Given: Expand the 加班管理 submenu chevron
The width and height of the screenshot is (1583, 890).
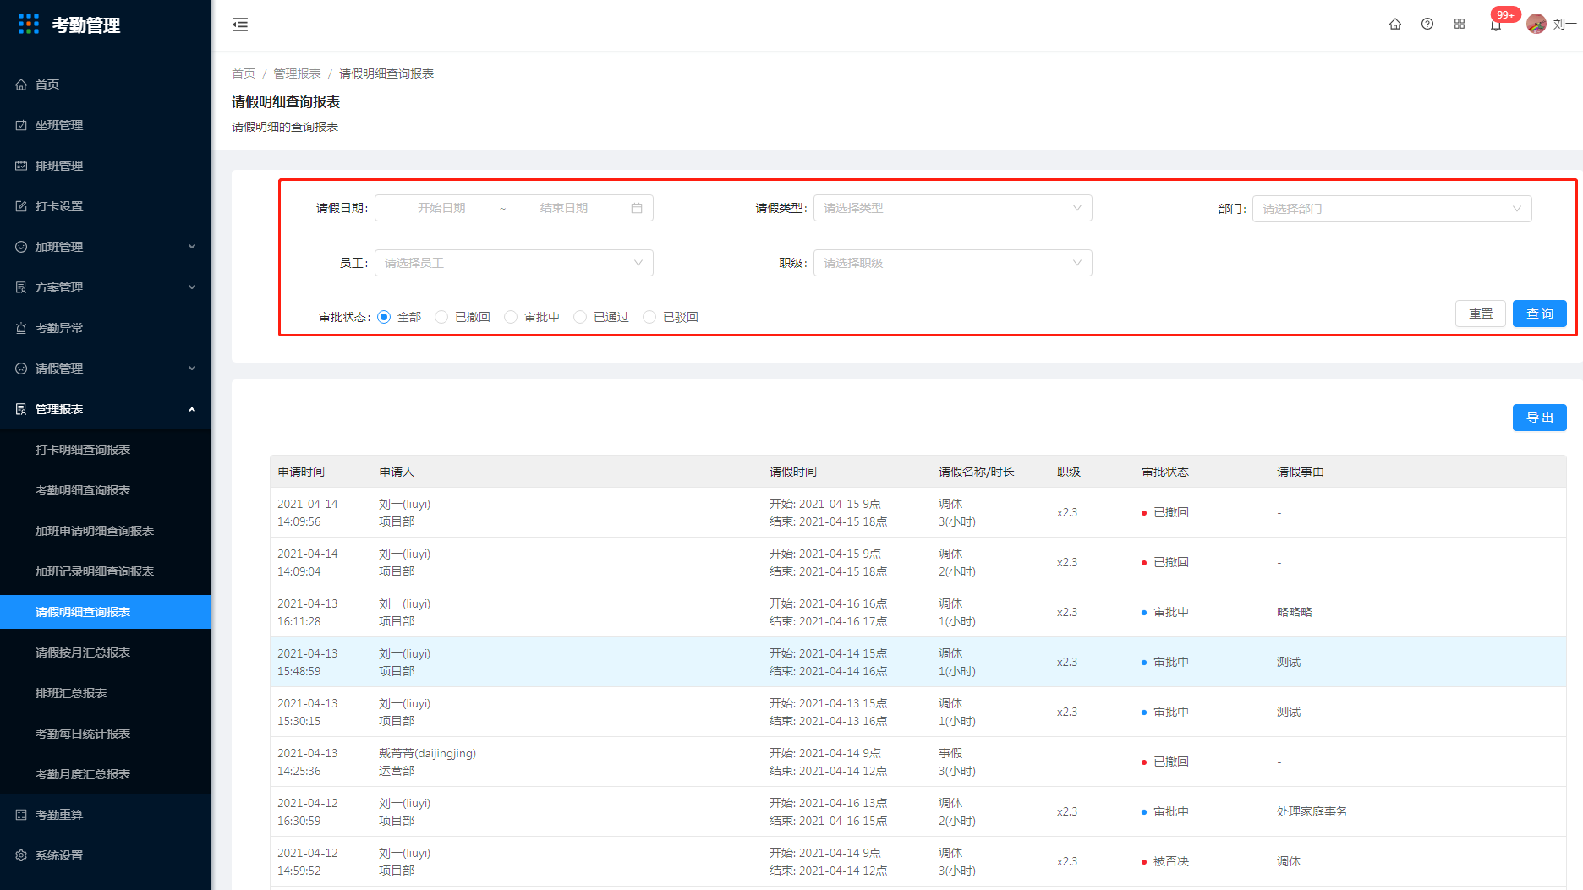Looking at the screenshot, I should [192, 247].
